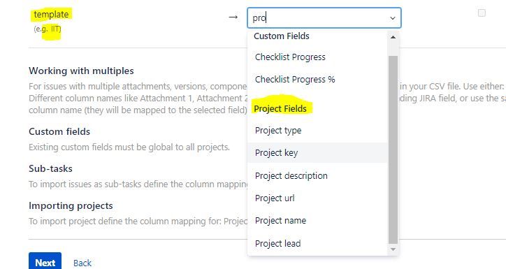Expand the field combo box chevron
Viewport: 506px width, 269px height.
coord(392,18)
